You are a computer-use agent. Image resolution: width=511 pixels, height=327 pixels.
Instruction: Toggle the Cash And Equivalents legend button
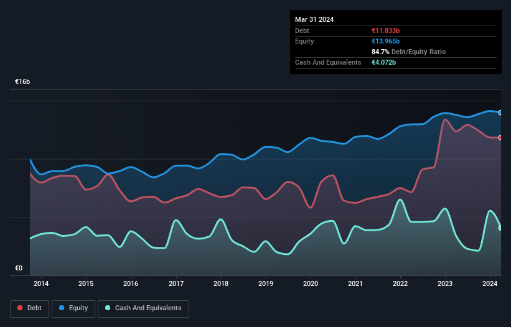(x=143, y=308)
